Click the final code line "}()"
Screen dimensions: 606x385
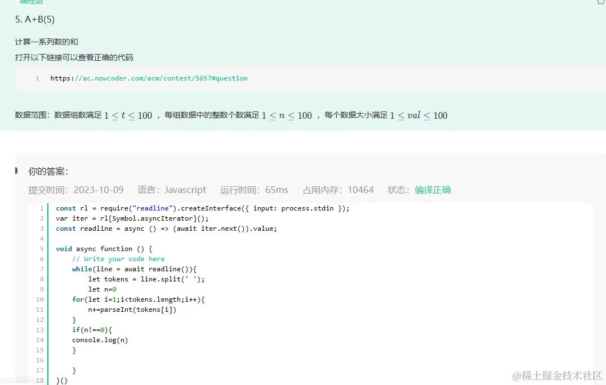(x=62, y=380)
